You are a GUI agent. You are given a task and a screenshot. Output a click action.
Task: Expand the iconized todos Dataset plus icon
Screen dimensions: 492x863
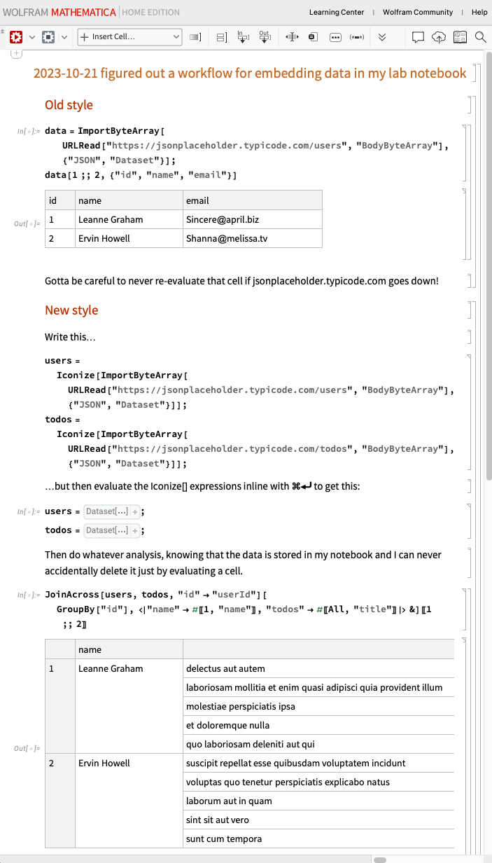point(135,530)
